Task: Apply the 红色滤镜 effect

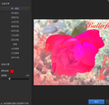Action: pyautogui.click(x=15, y=35)
